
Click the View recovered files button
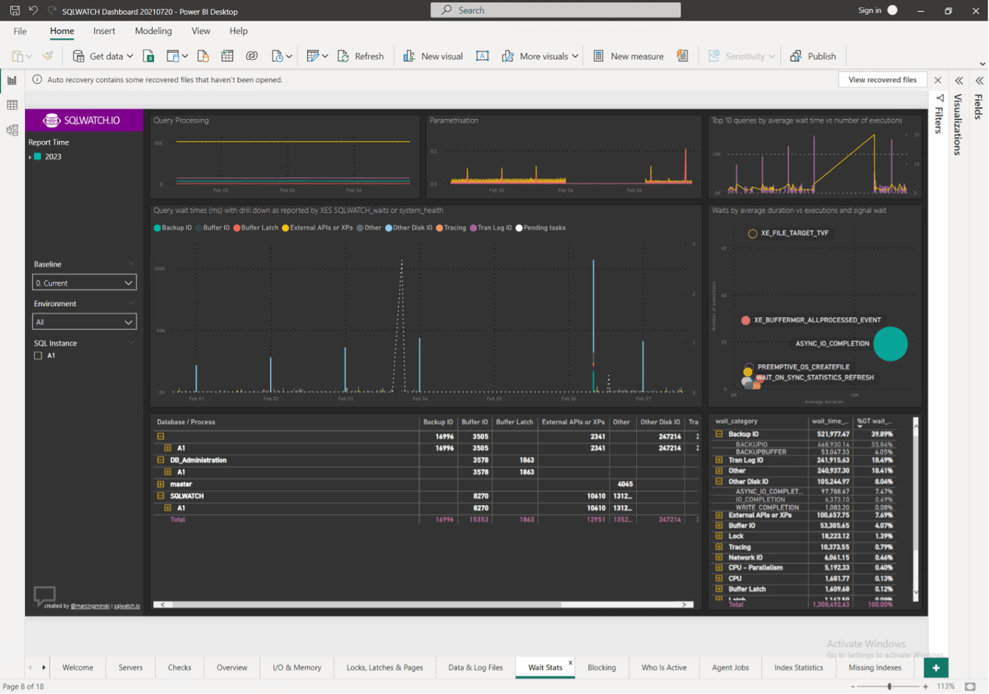pos(883,79)
